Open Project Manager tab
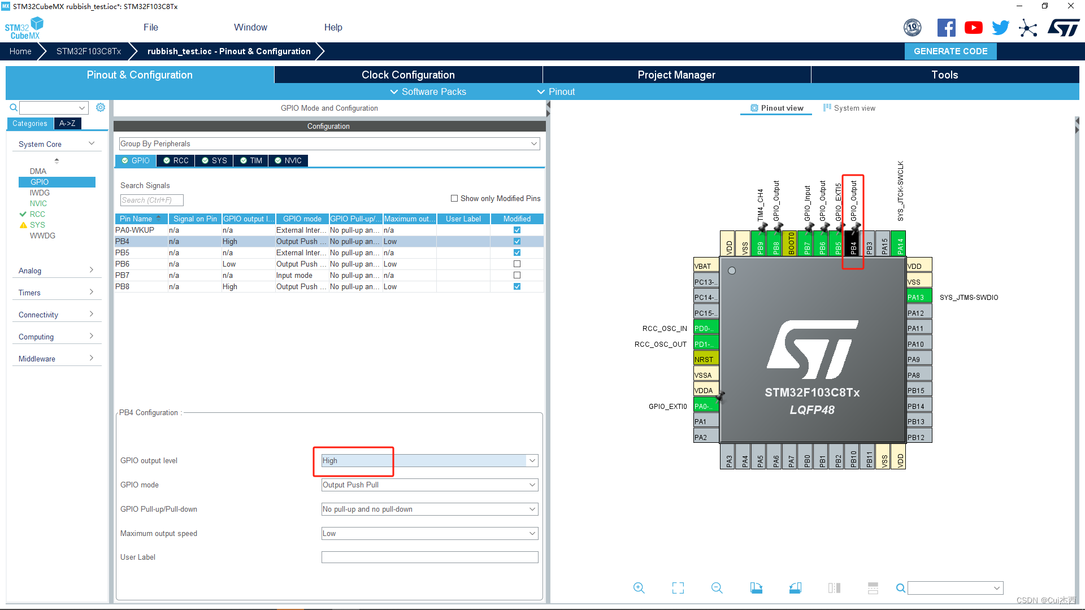1085x610 pixels. (676, 75)
